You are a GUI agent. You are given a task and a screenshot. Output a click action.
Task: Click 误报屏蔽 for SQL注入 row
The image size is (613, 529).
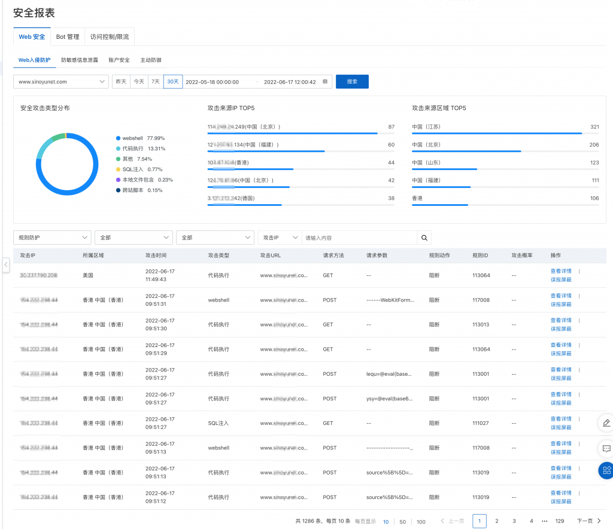(561, 427)
